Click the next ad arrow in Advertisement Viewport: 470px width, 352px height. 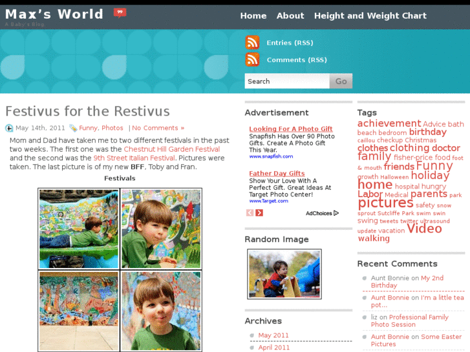pyautogui.click(x=259, y=213)
